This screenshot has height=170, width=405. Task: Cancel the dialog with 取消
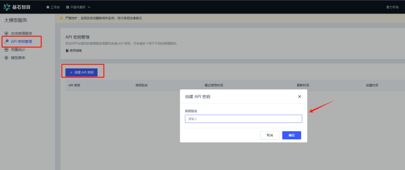[270, 135]
